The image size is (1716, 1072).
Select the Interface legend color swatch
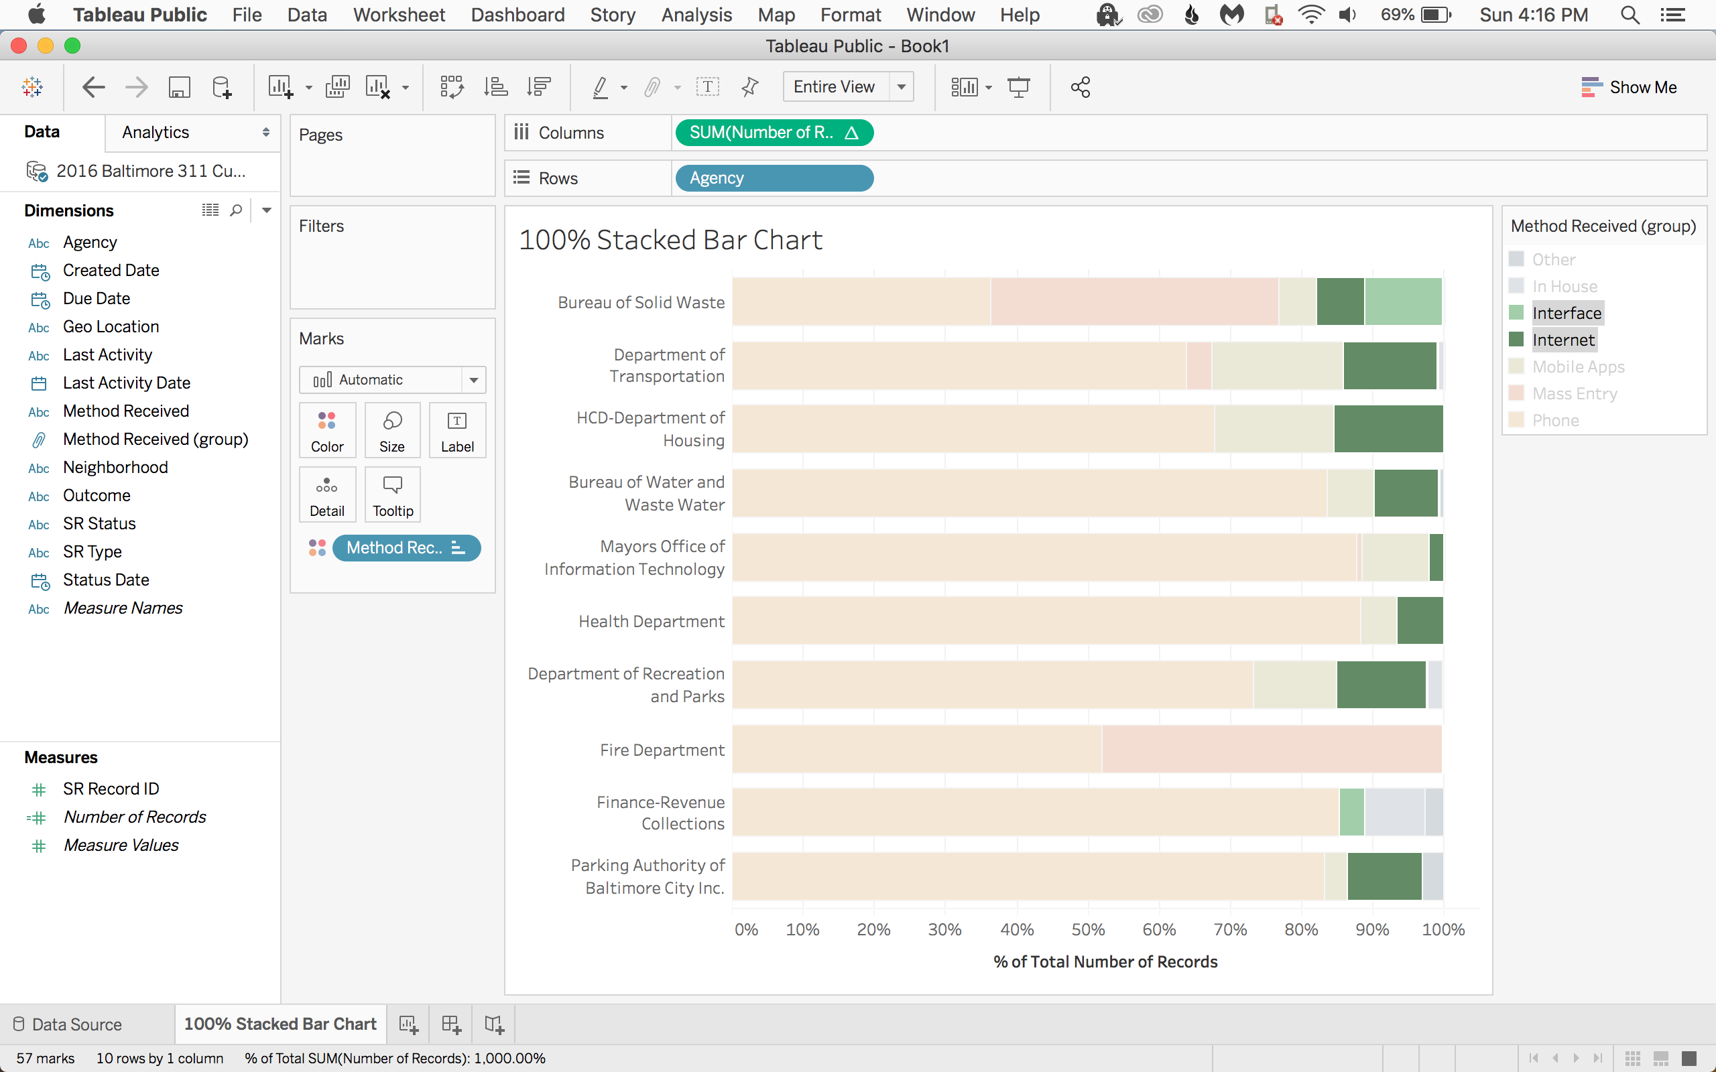1516,313
